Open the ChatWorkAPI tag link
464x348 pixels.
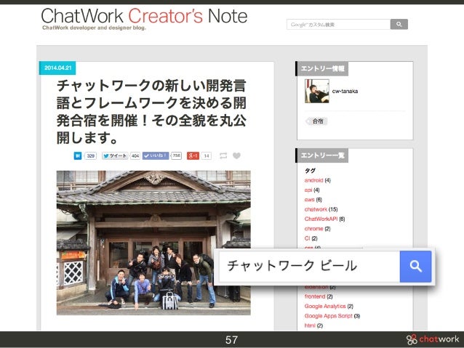pos(321,219)
